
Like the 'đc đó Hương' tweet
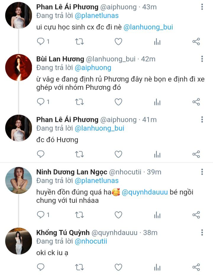118,154
